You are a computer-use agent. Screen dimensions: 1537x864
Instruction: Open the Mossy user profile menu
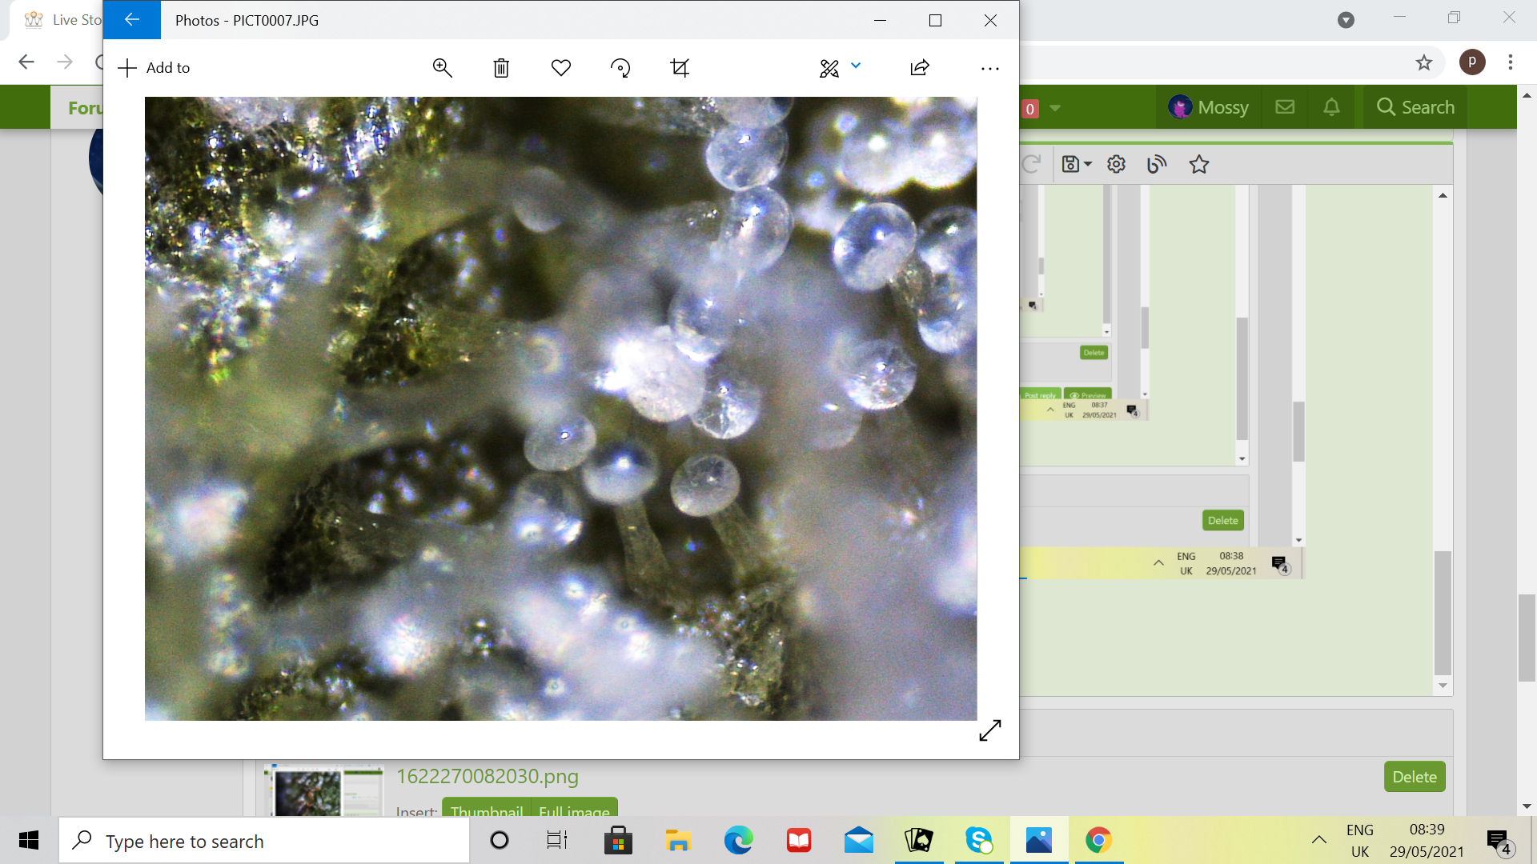pyautogui.click(x=1209, y=107)
